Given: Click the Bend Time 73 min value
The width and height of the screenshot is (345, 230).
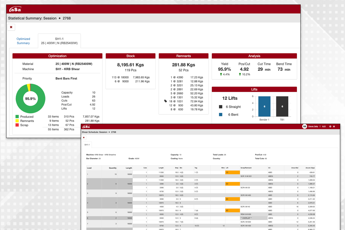Looking at the screenshot, I should (284, 69).
